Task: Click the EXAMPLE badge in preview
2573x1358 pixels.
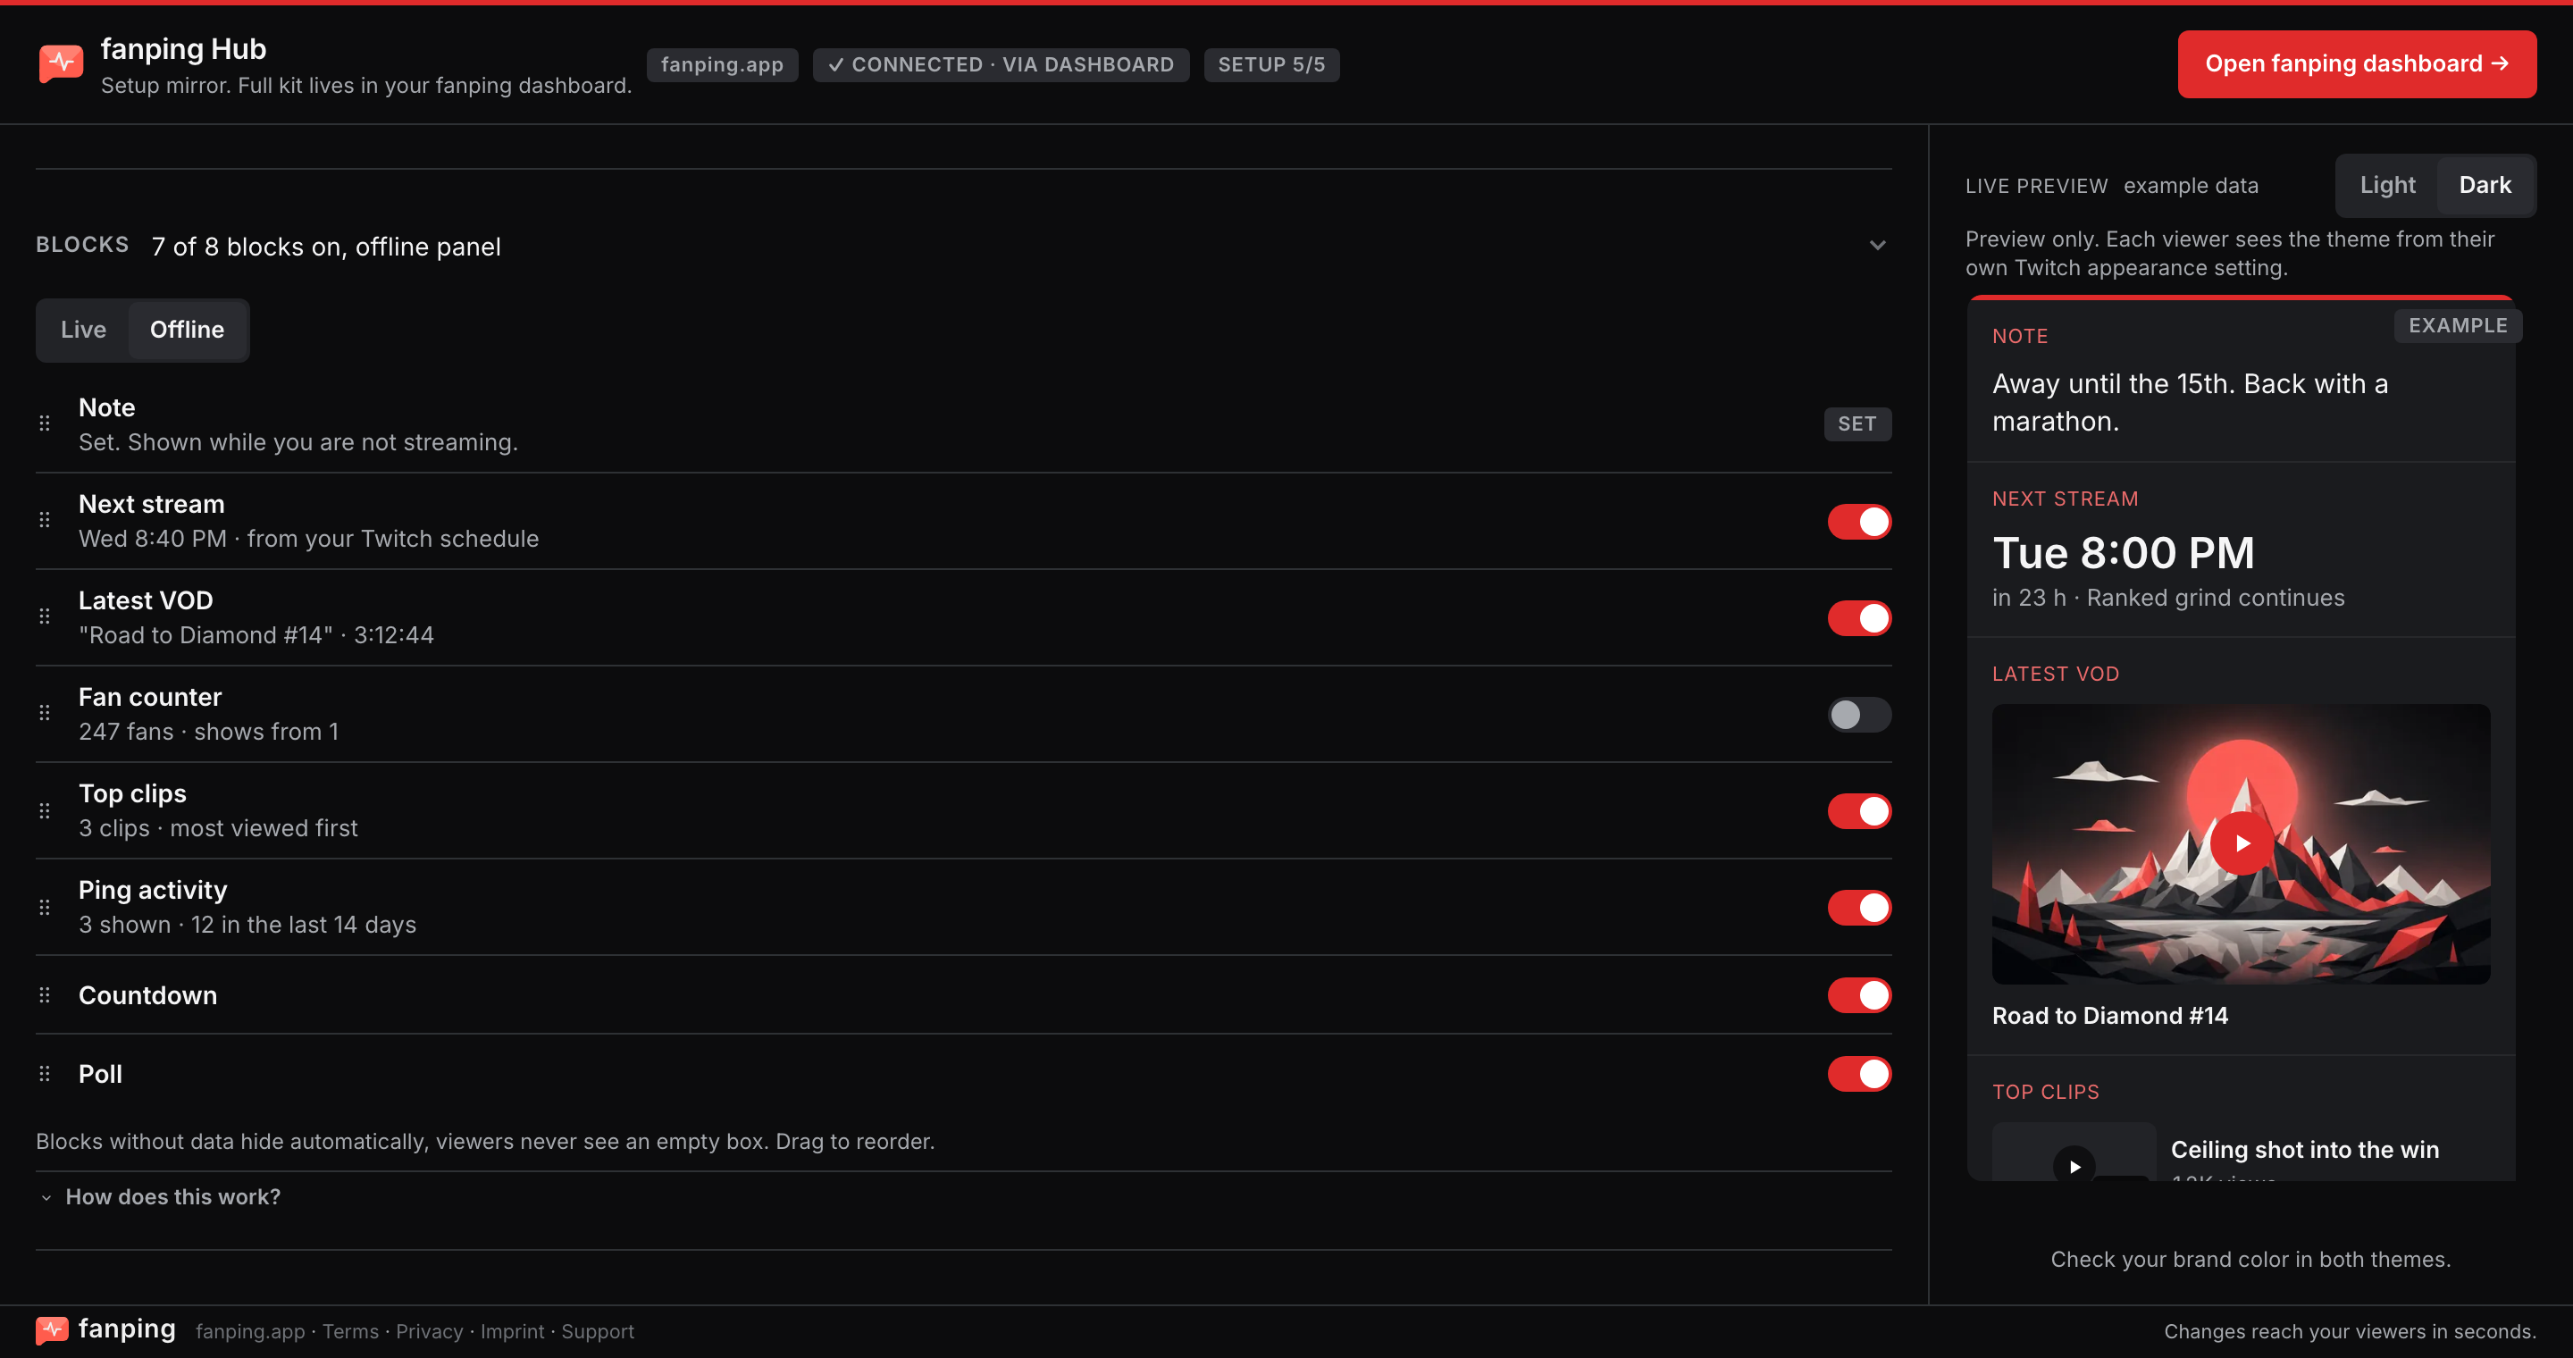Action: point(2457,325)
